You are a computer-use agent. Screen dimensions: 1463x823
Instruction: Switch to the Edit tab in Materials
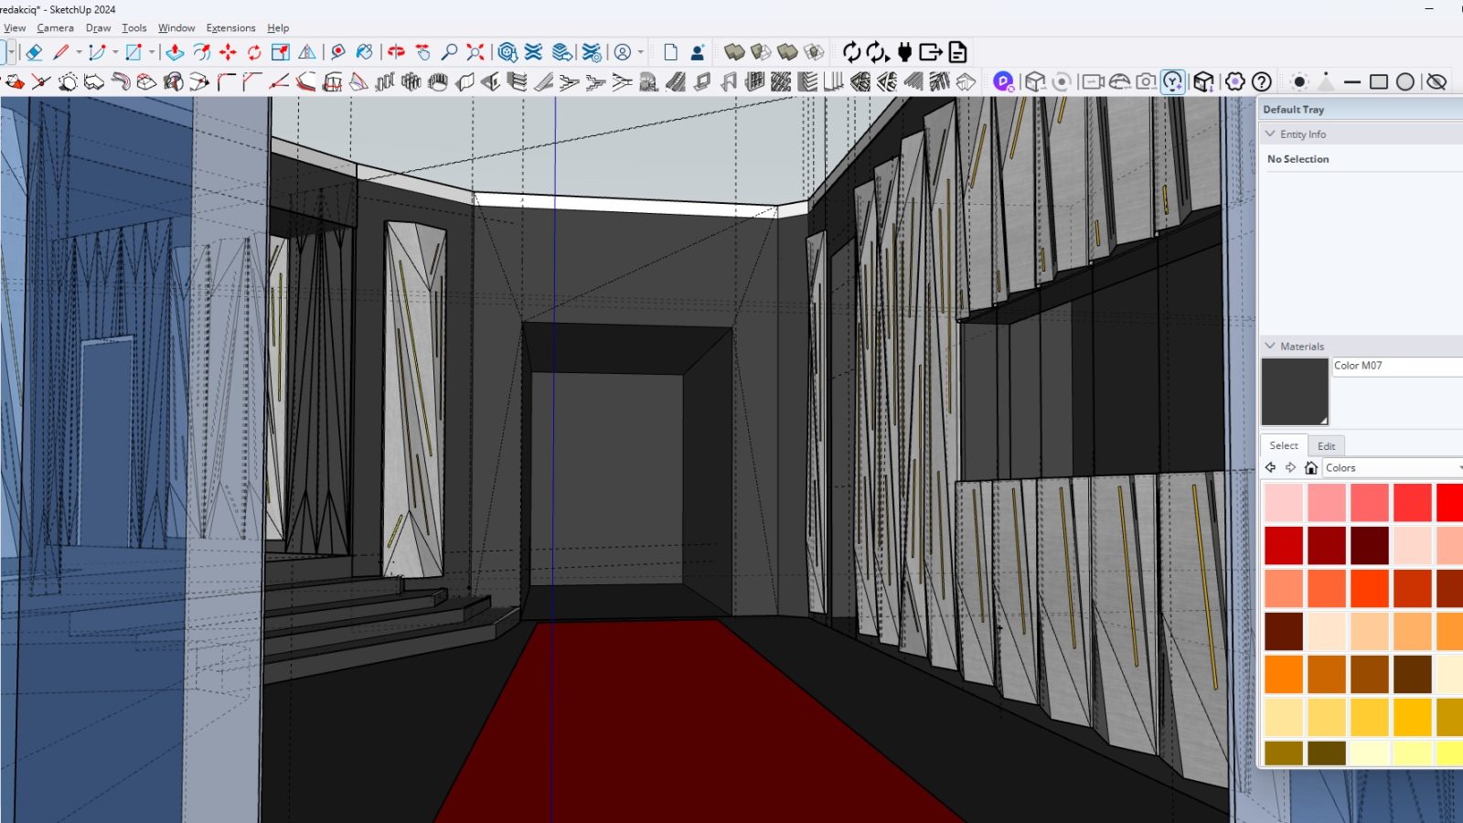pos(1326,446)
